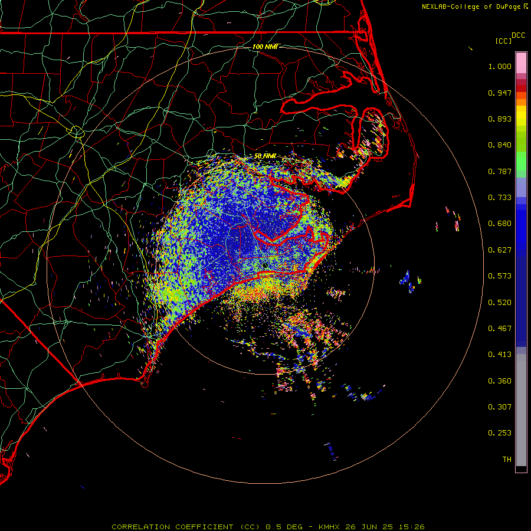The image size is (531, 531).
Task: Click the [CC] units label
Action: pyautogui.click(x=503, y=41)
